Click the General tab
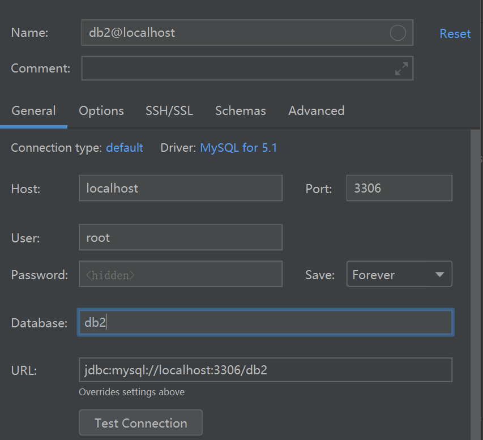The image size is (483, 440). [33, 111]
